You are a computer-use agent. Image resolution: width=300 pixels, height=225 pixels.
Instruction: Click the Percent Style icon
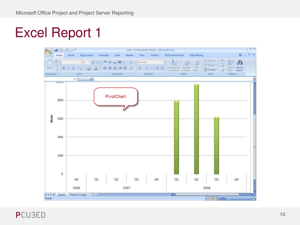tap(147, 68)
